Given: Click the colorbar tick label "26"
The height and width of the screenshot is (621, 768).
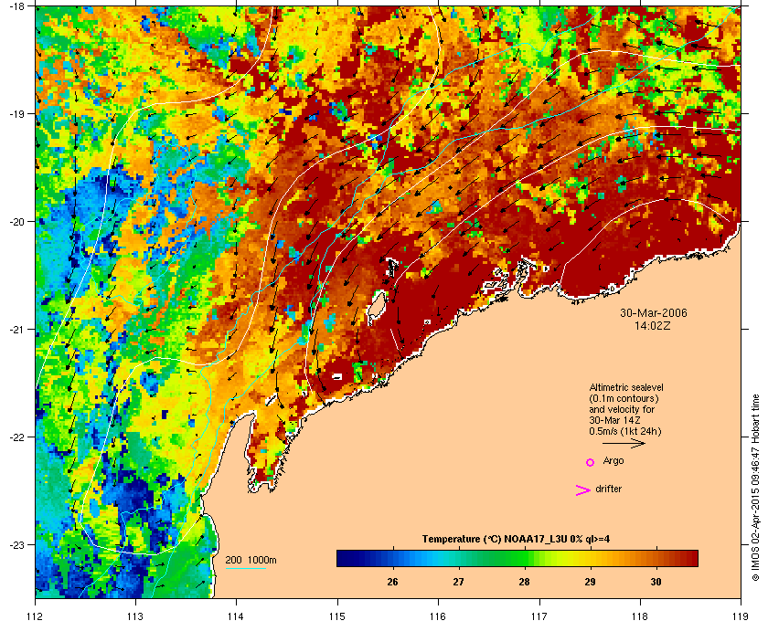Looking at the screenshot, I should (392, 582).
